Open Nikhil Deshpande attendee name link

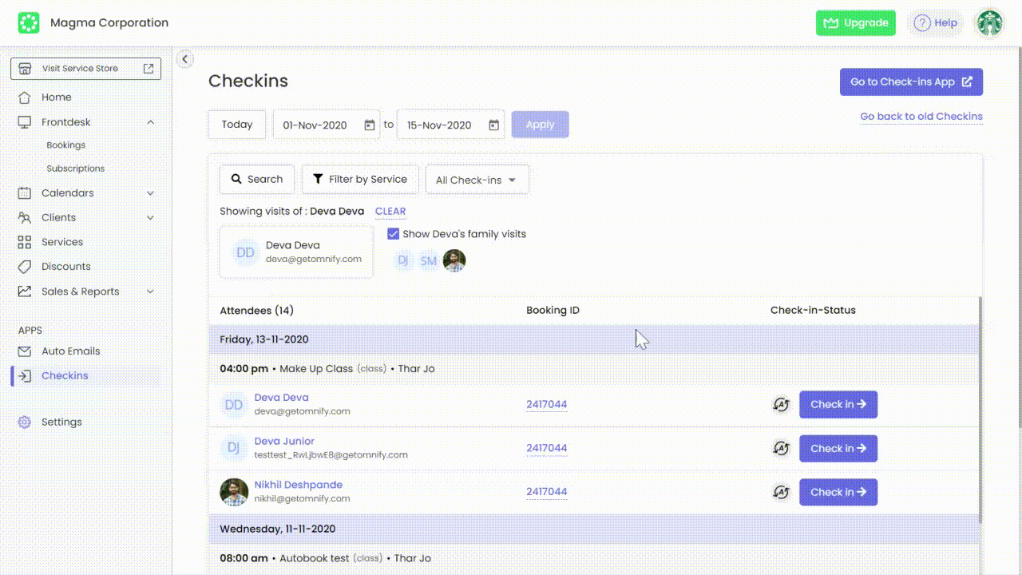pyautogui.click(x=299, y=485)
